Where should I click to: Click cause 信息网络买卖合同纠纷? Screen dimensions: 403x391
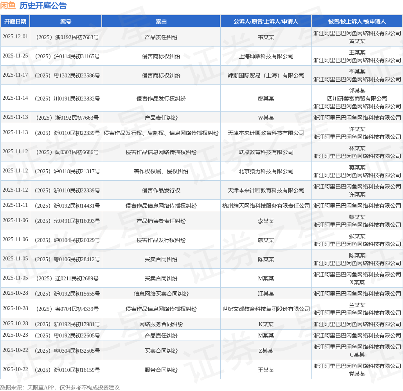tap(161, 294)
